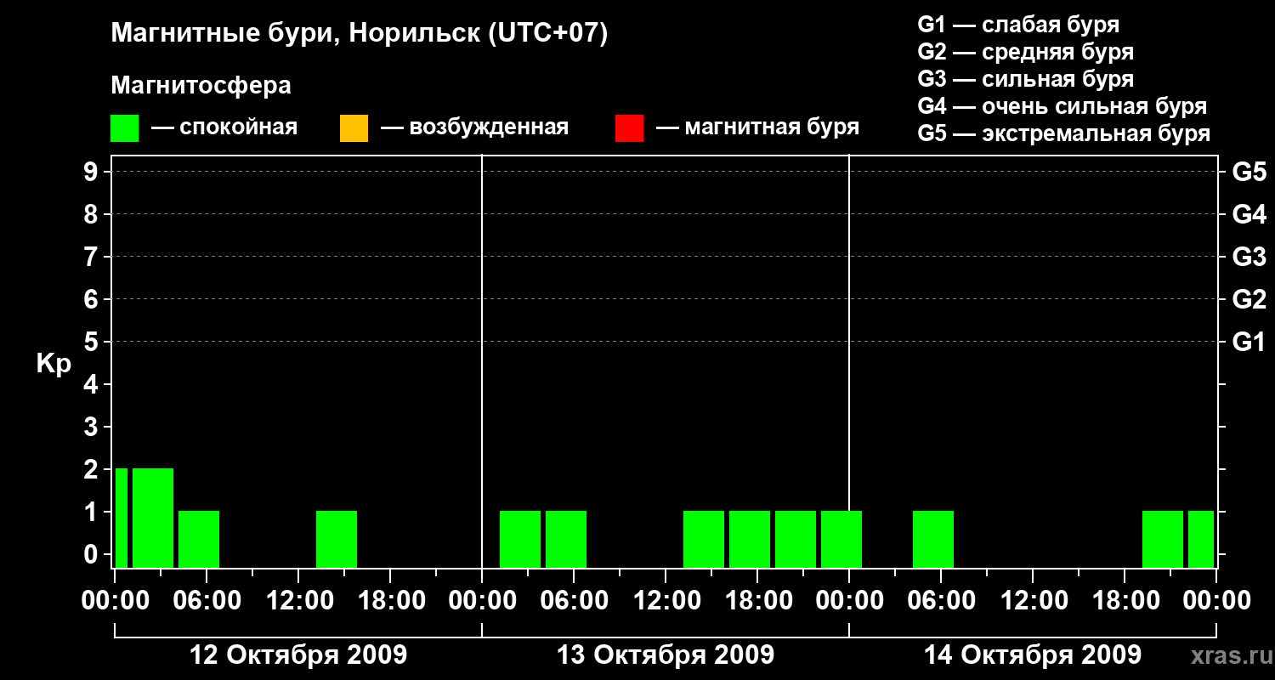Click the 'Магнитосфера' heading
The width and height of the screenshot is (1275, 680).
[x=201, y=86]
